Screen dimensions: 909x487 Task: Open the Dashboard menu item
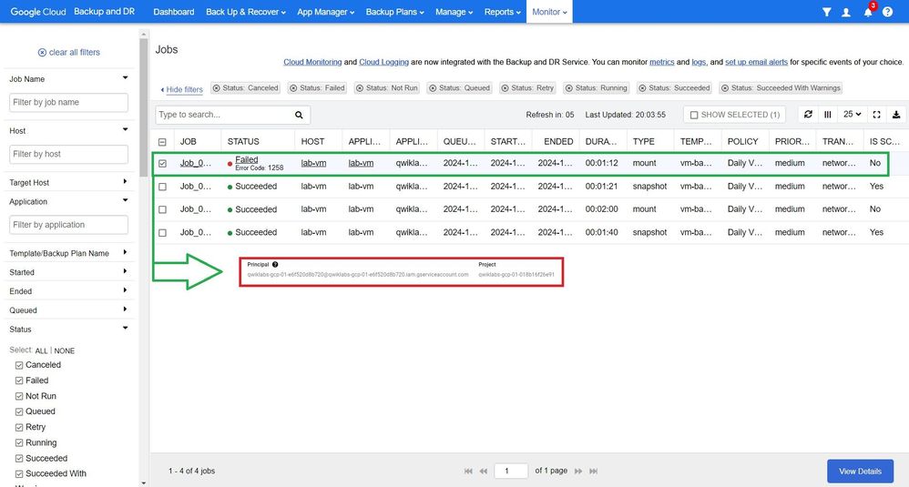coord(173,12)
